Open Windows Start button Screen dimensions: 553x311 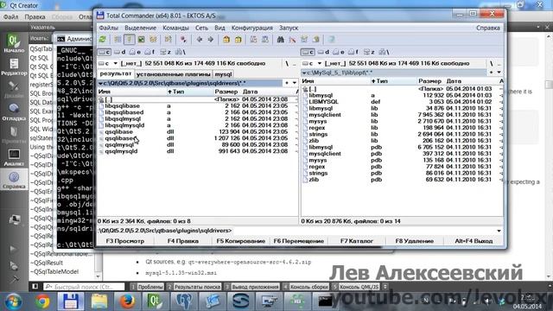click(14, 301)
